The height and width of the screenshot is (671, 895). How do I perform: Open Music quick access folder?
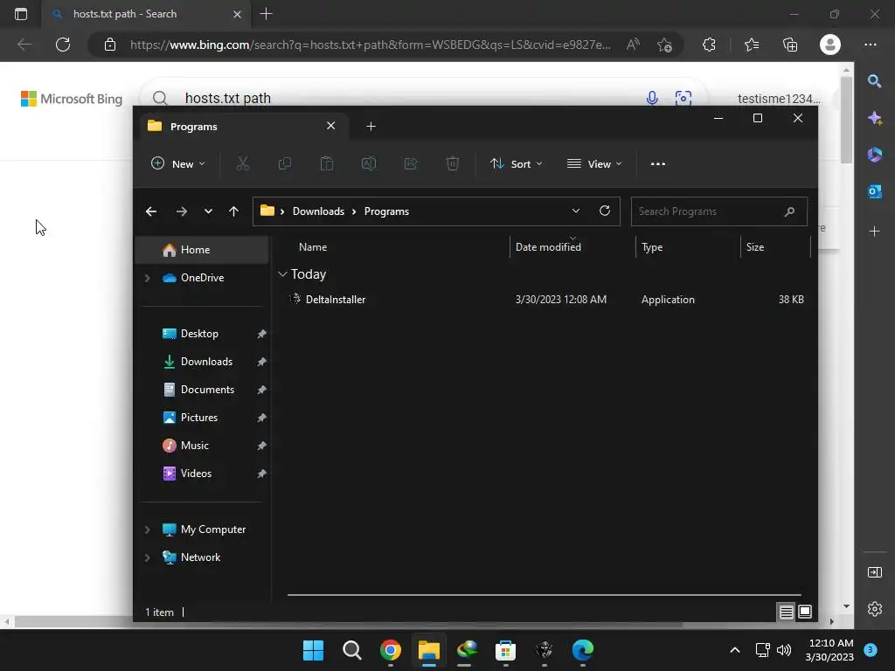click(202, 446)
